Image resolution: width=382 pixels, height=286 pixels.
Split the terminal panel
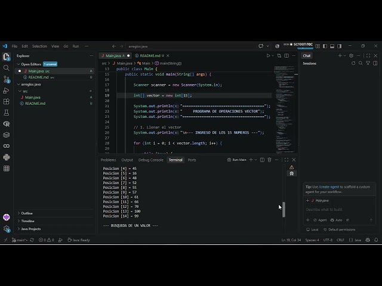[262, 160]
